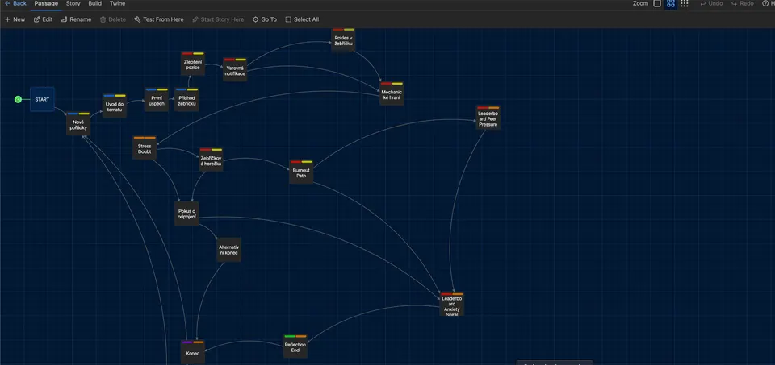Screen dimensions: 775x365
Task: Select the Úvod do tematu passage
Action: click(x=114, y=106)
